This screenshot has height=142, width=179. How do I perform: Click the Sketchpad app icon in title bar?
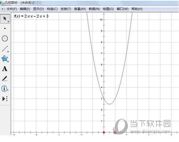[x=2, y=3]
